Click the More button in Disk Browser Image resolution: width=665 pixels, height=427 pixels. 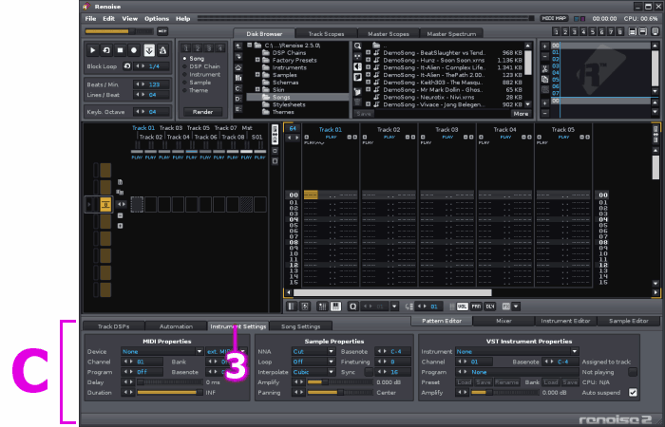coord(521,114)
